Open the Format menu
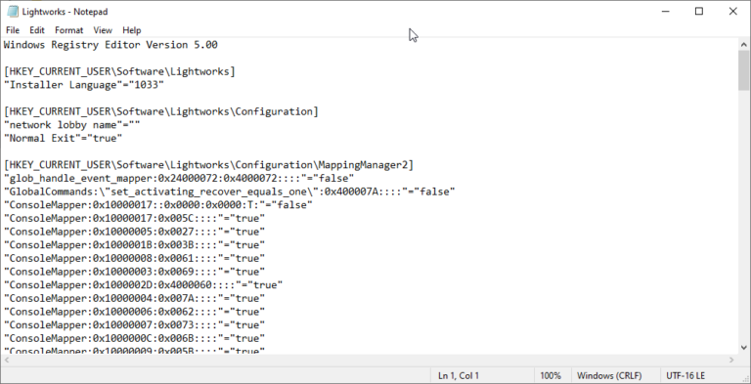The image size is (751, 384). click(x=69, y=30)
